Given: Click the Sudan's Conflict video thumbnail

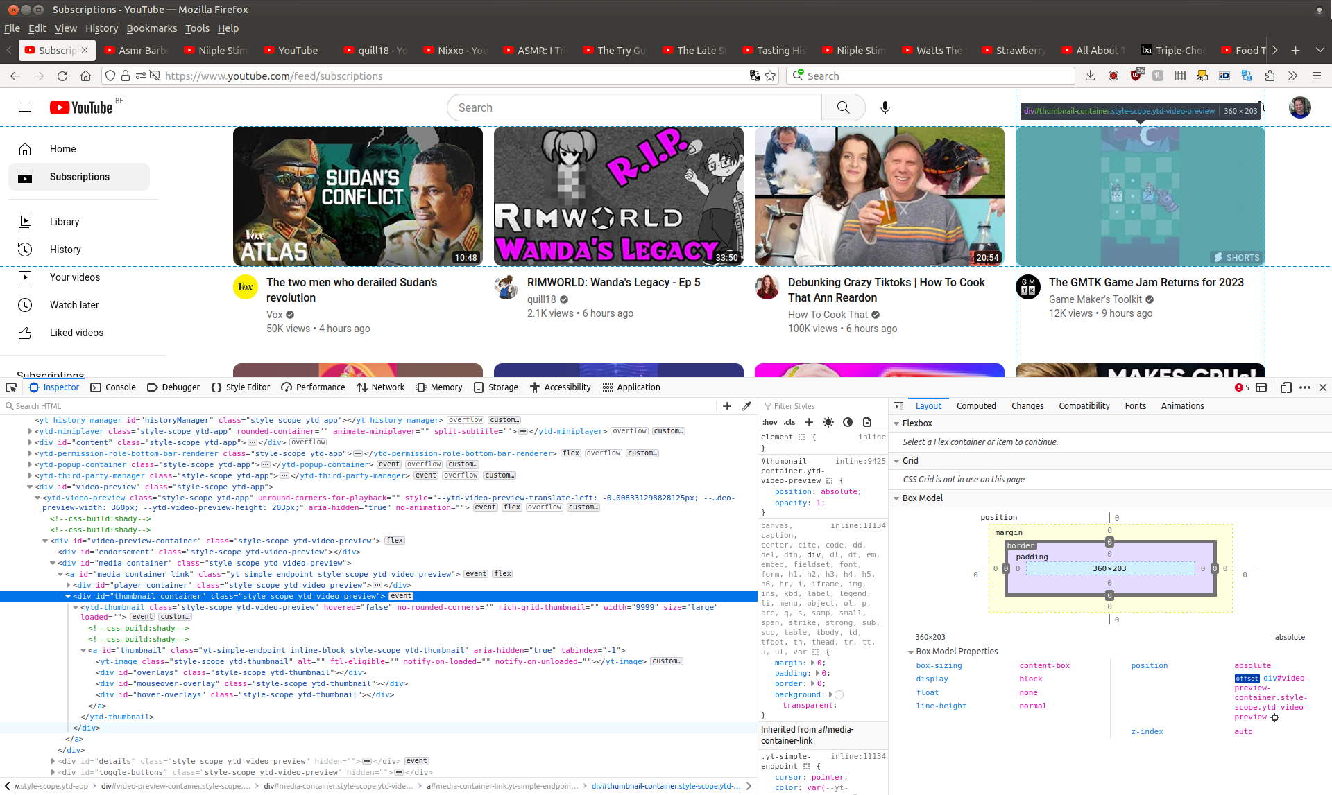Looking at the screenshot, I should tap(357, 195).
